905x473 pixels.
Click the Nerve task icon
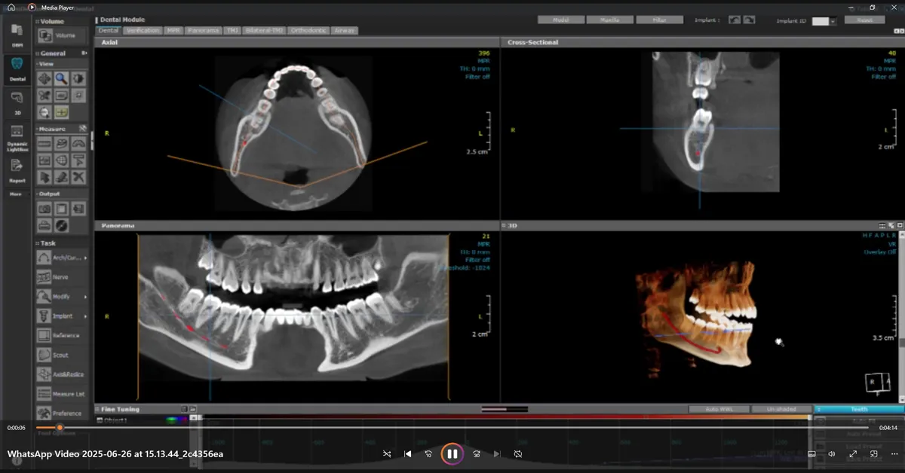pyautogui.click(x=44, y=277)
